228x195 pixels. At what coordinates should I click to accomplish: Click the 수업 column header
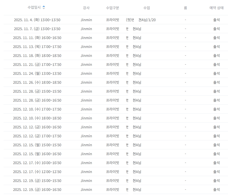(x=147, y=8)
